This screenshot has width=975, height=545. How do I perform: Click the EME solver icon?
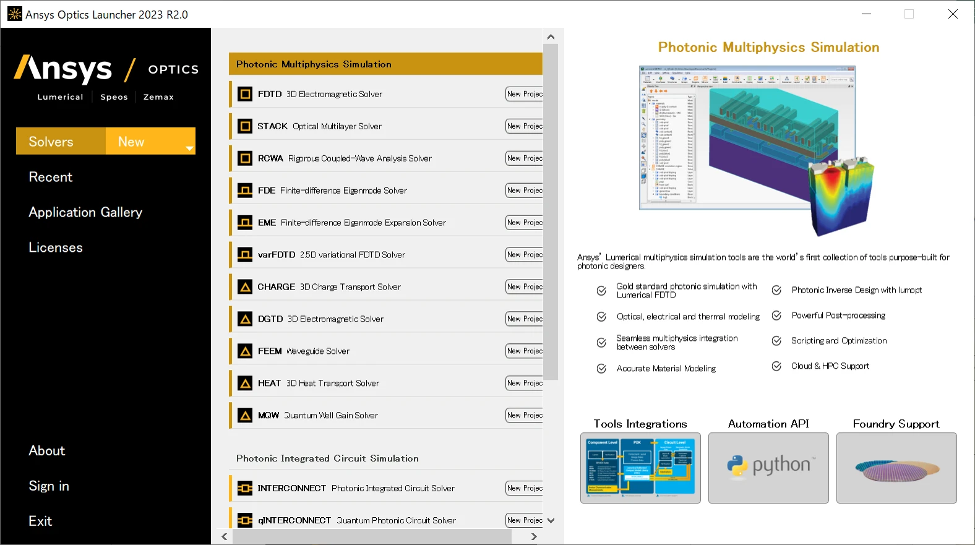[245, 223]
